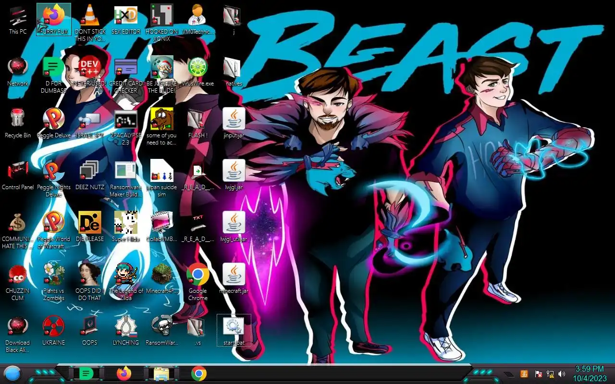Select the FLASH ! folder icon
The width and height of the screenshot is (615, 384).
197,123
